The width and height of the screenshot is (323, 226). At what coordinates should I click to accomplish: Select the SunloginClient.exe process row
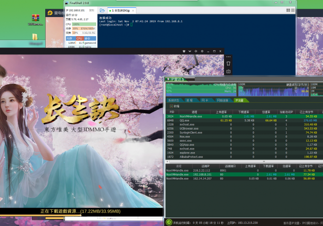click(x=244, y=132)
